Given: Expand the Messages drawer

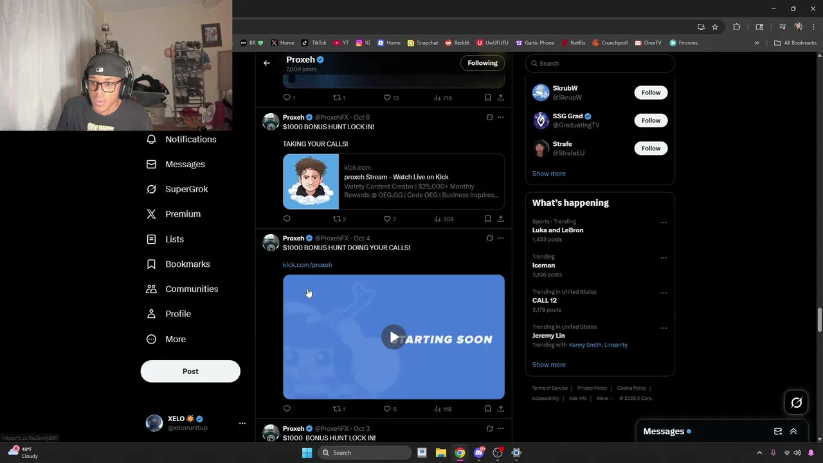Looking at the screenshot, I should (x=793, y=431).
